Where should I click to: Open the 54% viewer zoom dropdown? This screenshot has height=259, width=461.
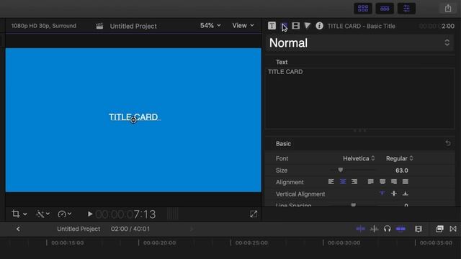[x=210, y=26]
